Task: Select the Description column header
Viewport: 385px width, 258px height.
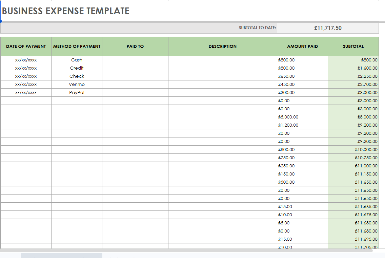Action: [222, 46]
